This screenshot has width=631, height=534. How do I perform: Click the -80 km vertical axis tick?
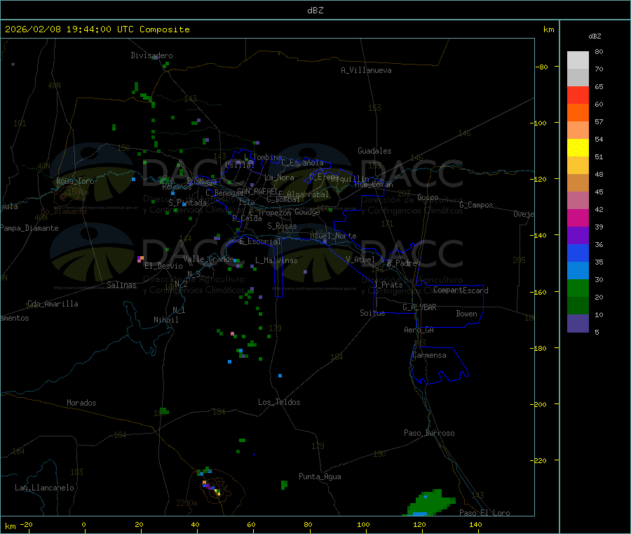(x=542, y=67)
